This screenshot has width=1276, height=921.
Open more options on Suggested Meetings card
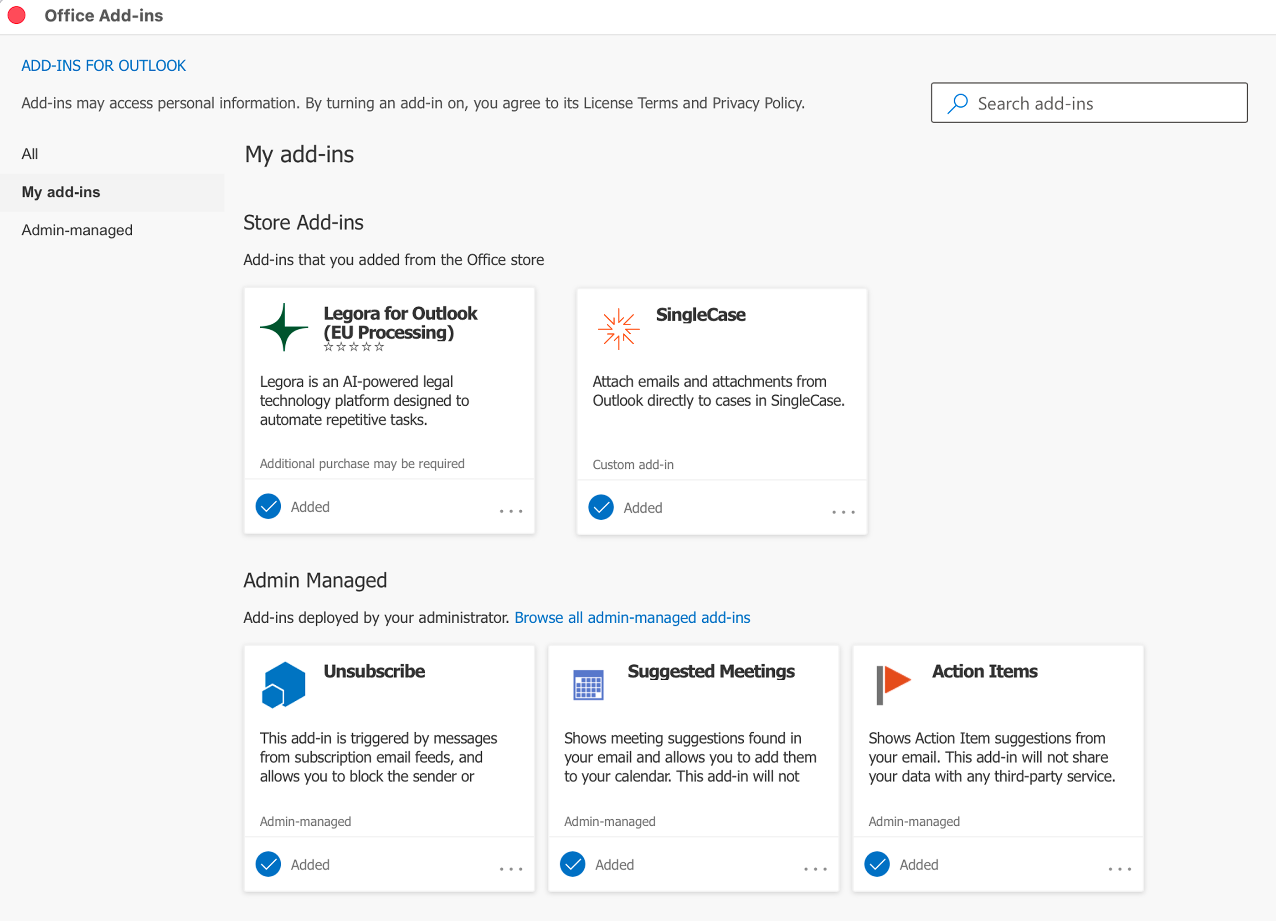click(815, 869)
